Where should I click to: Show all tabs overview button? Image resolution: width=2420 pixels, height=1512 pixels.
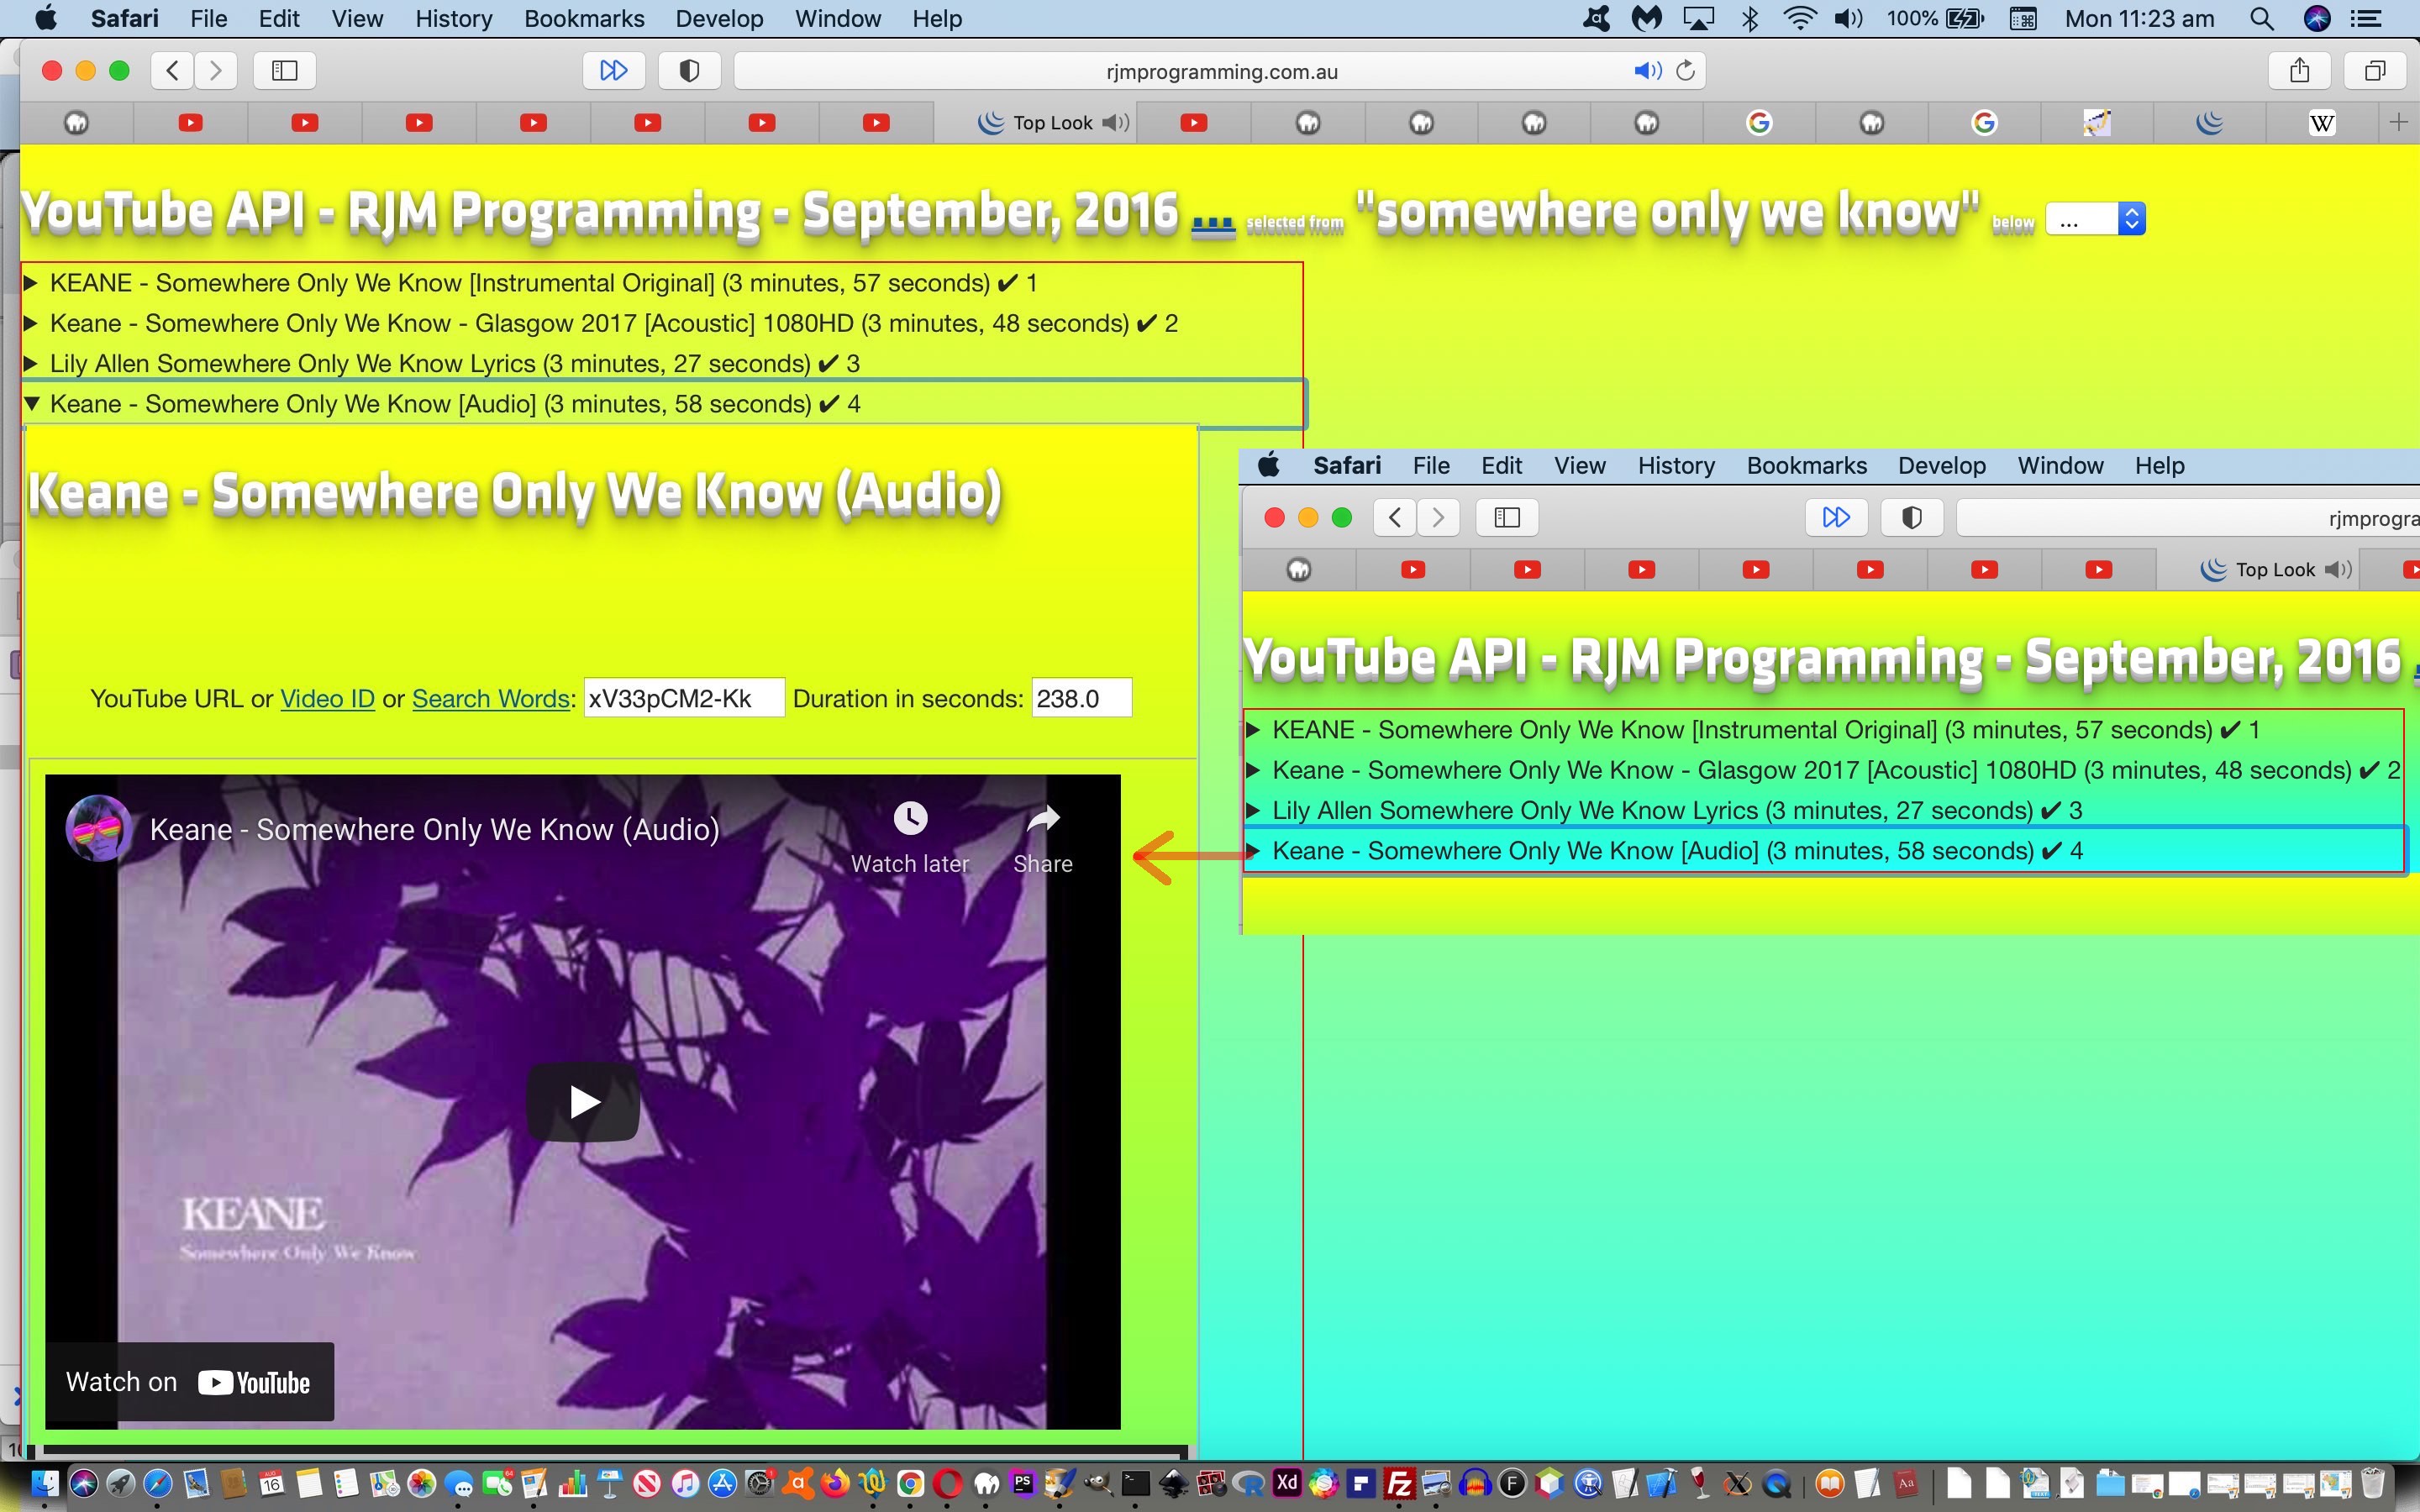[2375, 70]
